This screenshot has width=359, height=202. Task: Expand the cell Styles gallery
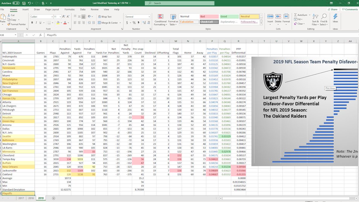pyautogui.click(x=261, y=23)
